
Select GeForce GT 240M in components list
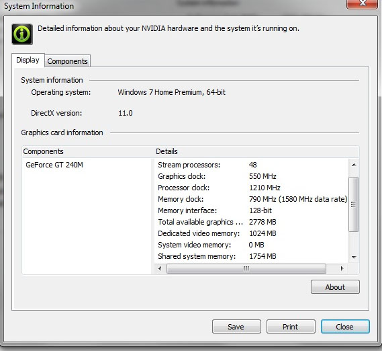tap(54, 165)
